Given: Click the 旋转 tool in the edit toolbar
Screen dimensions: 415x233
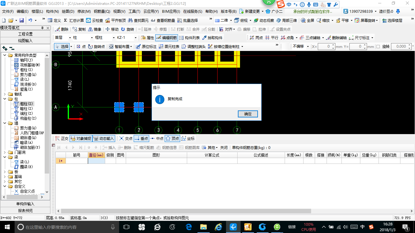Looking at the screenshot, I should (x=127, y=29).
